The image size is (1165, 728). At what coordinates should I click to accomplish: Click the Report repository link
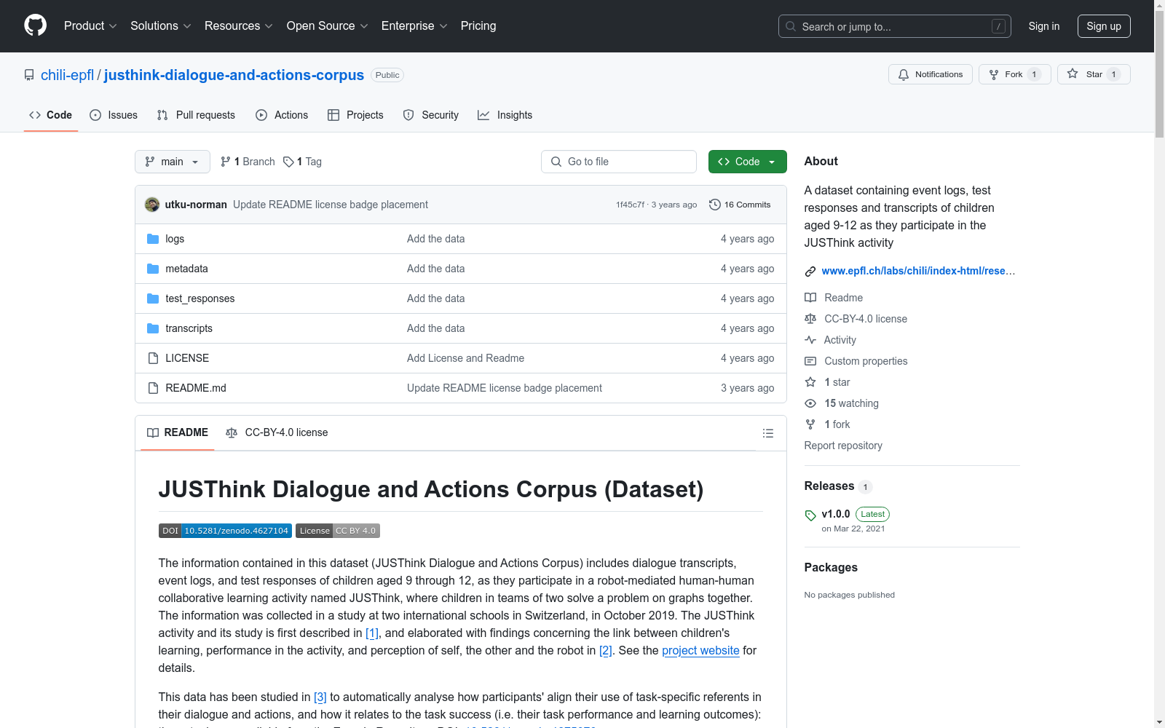pos(843,446)
